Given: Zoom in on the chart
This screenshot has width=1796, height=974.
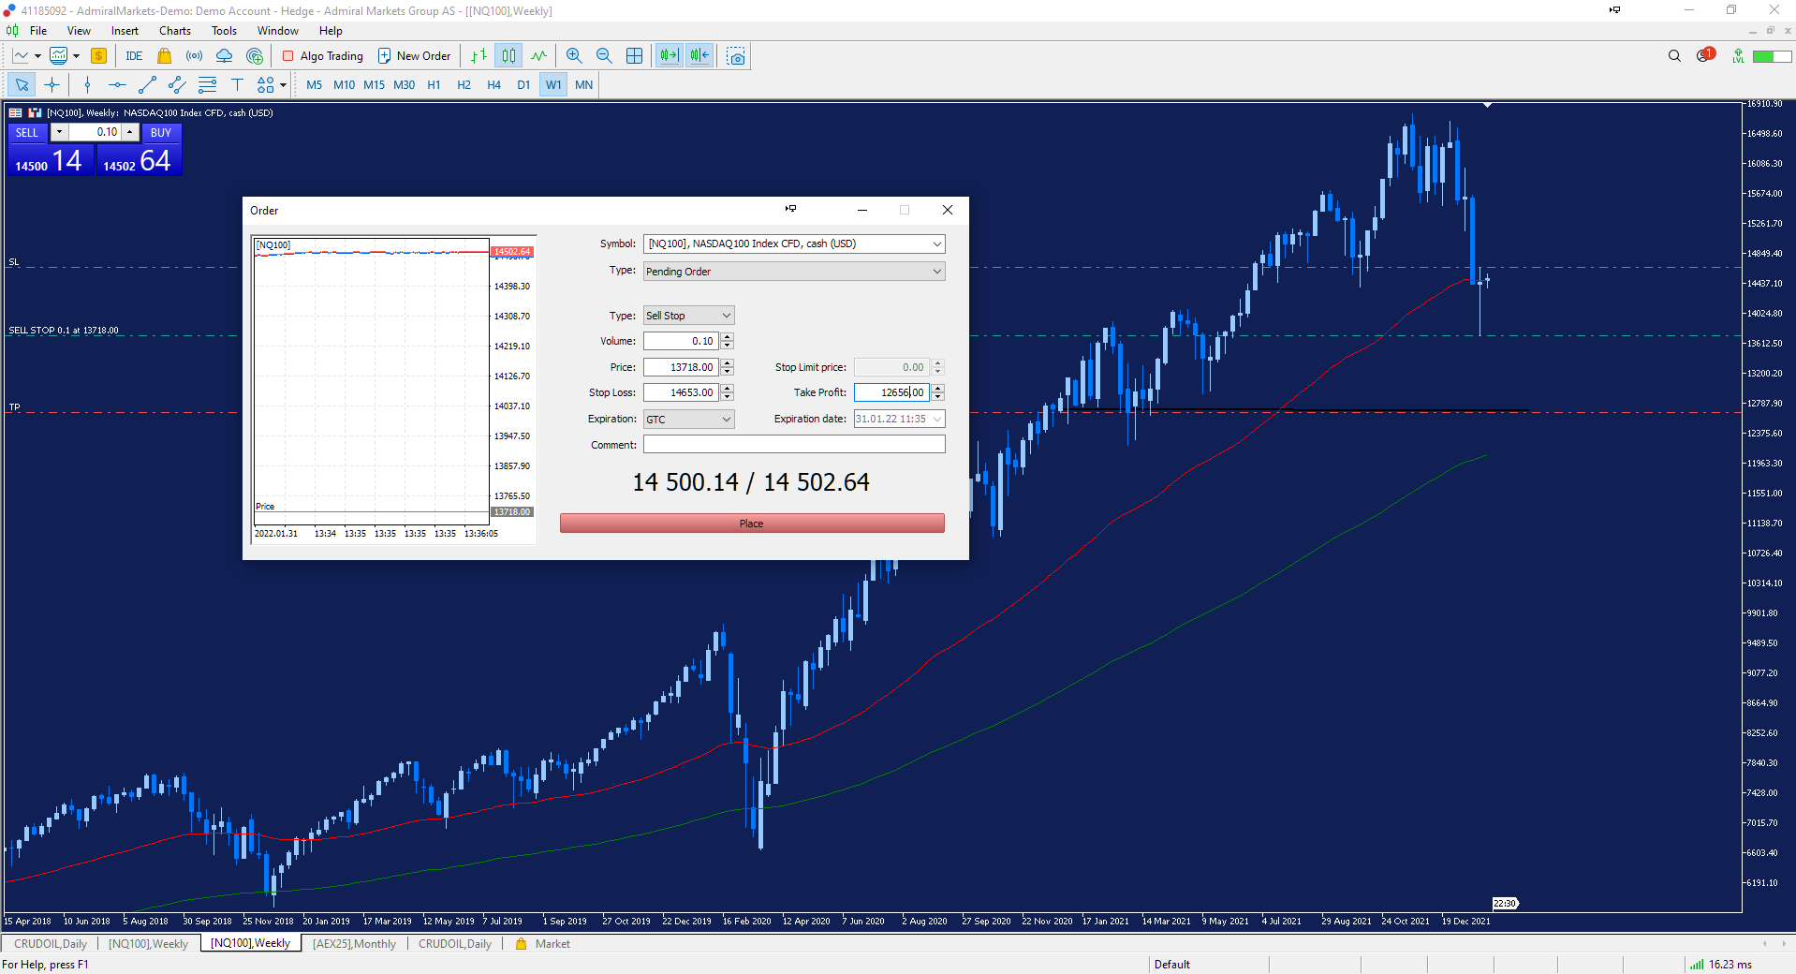Looking at the screenshot, I should (x=574, y=55).
